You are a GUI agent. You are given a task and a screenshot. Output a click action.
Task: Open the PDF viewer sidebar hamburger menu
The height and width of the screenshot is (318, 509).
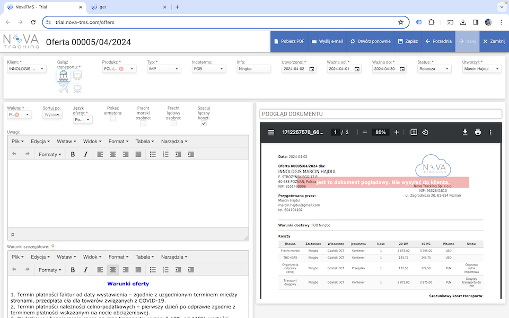pyautogui.click(x=271, y=132)
